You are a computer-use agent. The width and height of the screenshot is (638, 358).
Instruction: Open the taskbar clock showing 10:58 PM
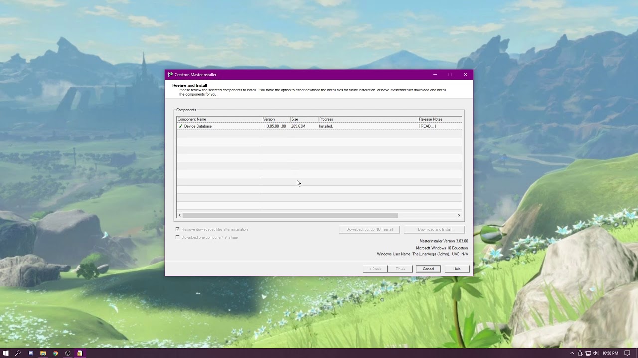pos(610,353)
